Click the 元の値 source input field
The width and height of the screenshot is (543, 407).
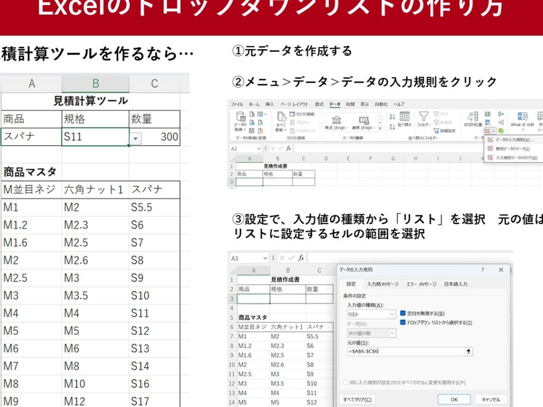(x=404, y=351)
